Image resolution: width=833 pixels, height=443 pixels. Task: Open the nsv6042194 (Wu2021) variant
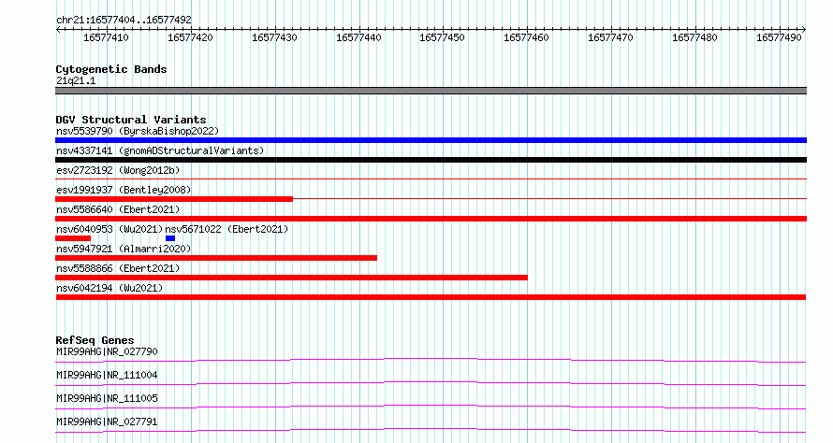pyautogui.click(x=110, y=288)
